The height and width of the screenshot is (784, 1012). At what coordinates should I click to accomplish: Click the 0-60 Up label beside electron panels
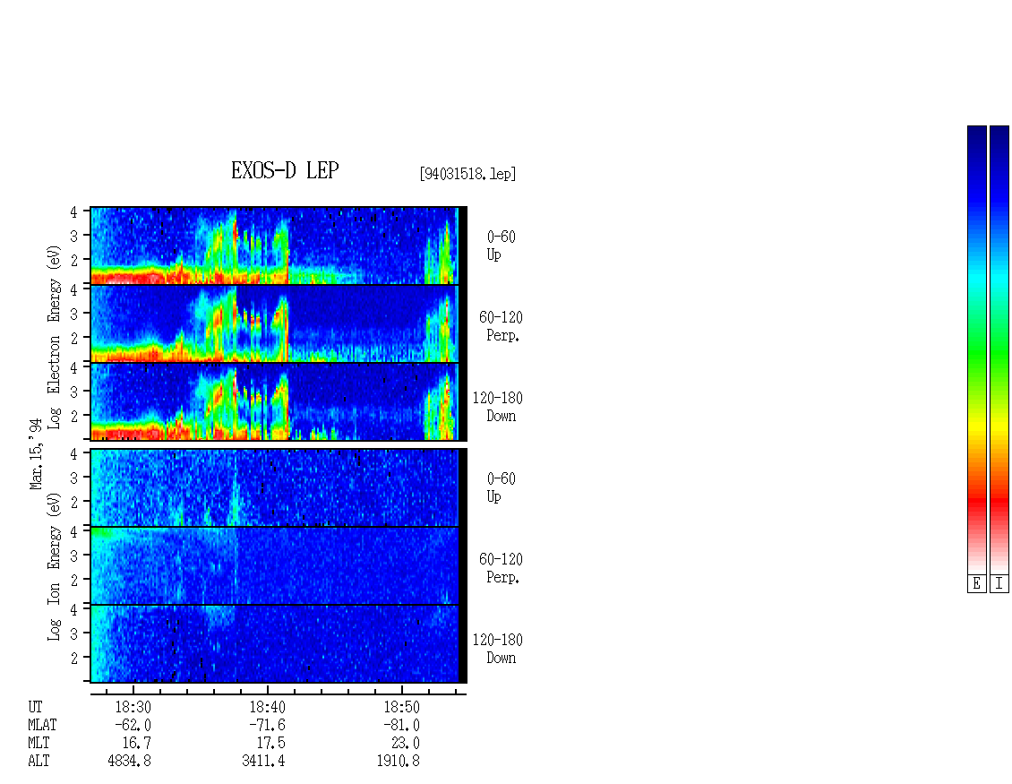[x=501, y=246]
